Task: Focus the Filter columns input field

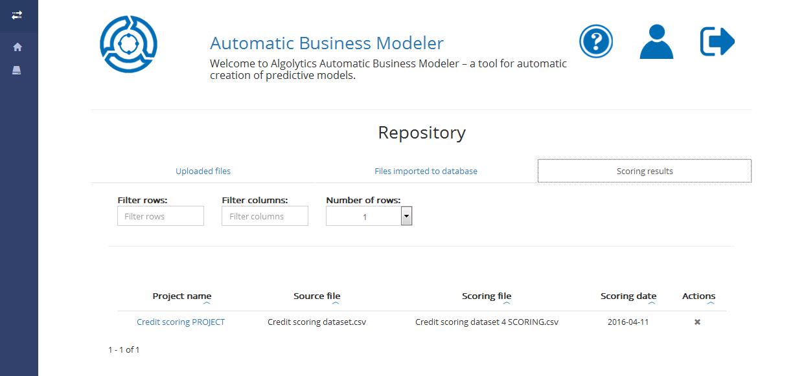Action: click(x=264, y=216)
